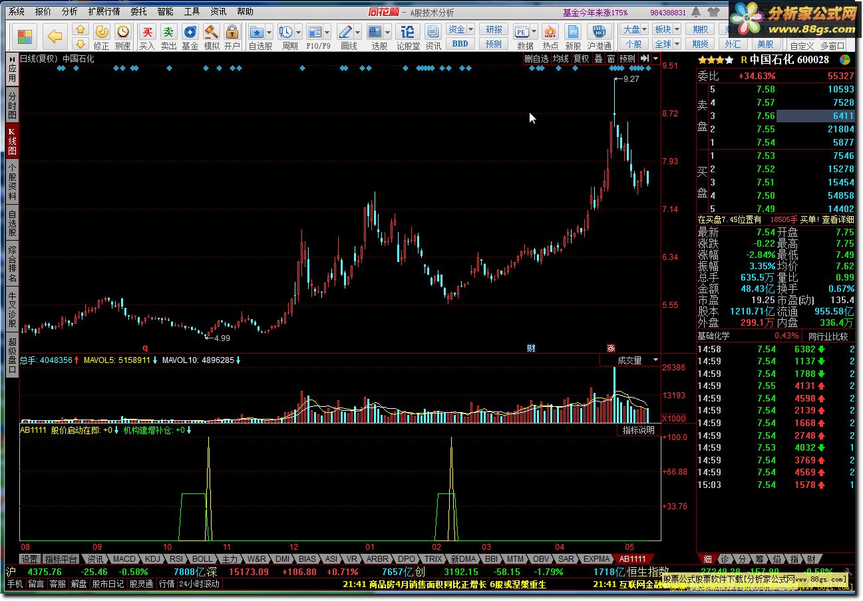Image resolution: width=863 pixels, height=601 pixels.
Task: Toggle the 窗 window option in chart toolbar
Action: coord(611,59)
